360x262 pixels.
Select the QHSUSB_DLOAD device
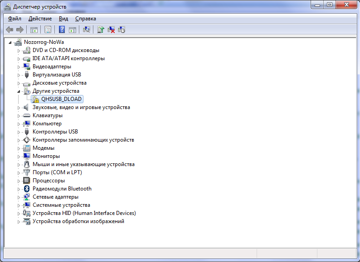[x=61, y=99]
